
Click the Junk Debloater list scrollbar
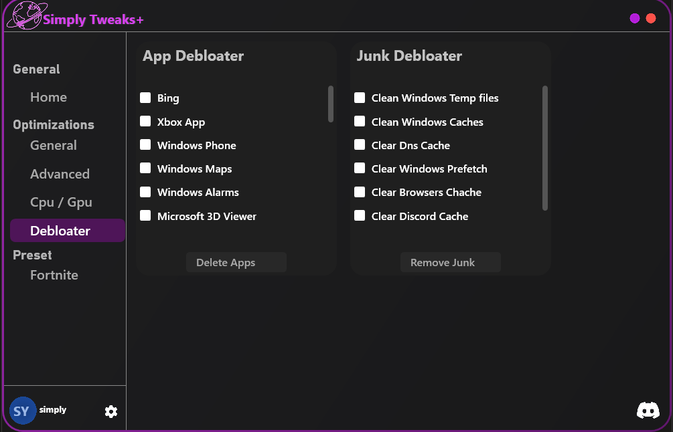[545, 147]
